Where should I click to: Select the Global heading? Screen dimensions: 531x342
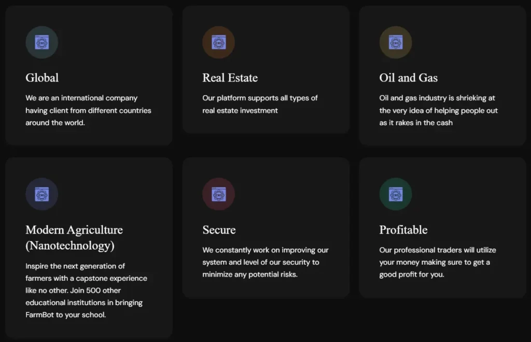click(42, 78)
